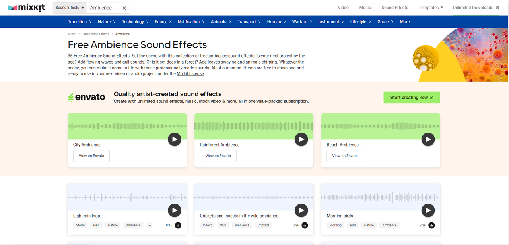The image size is (509, 245).
Task: Open the Game category menu
Action: click(x=385, y=22)
